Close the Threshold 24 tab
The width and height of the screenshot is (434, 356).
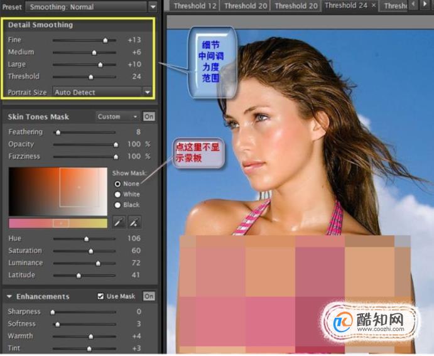[373, 5]
